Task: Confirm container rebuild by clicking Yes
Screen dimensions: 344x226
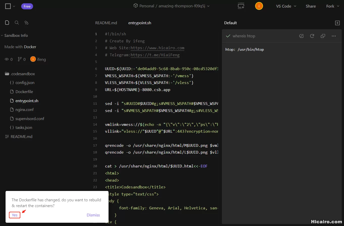Action: coord(14,215)
